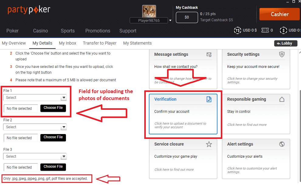Click Choose File for File 2
Screen dimensions: 301x185
coord(53,137)
